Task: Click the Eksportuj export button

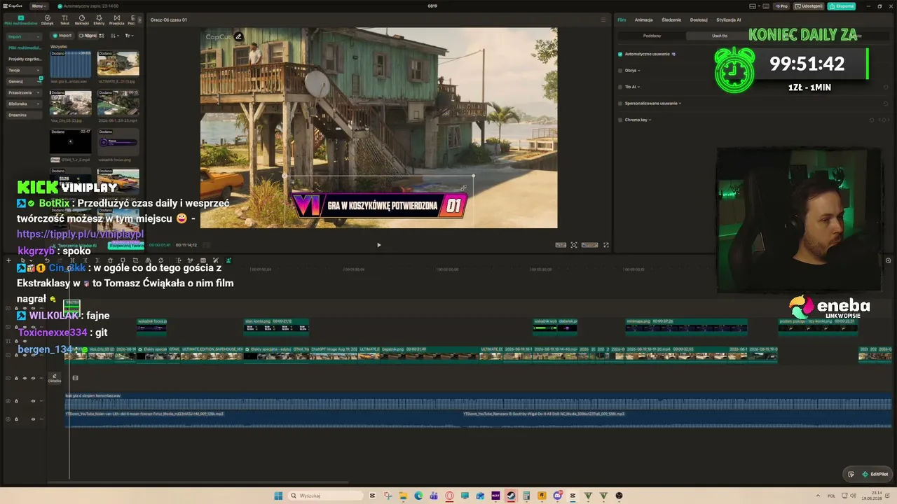Action: [x=842, y=6]
